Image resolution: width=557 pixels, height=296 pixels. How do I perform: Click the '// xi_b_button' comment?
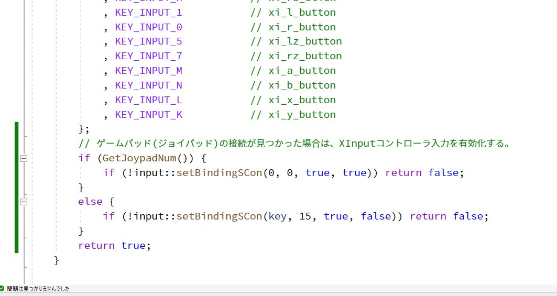[293, 85]
